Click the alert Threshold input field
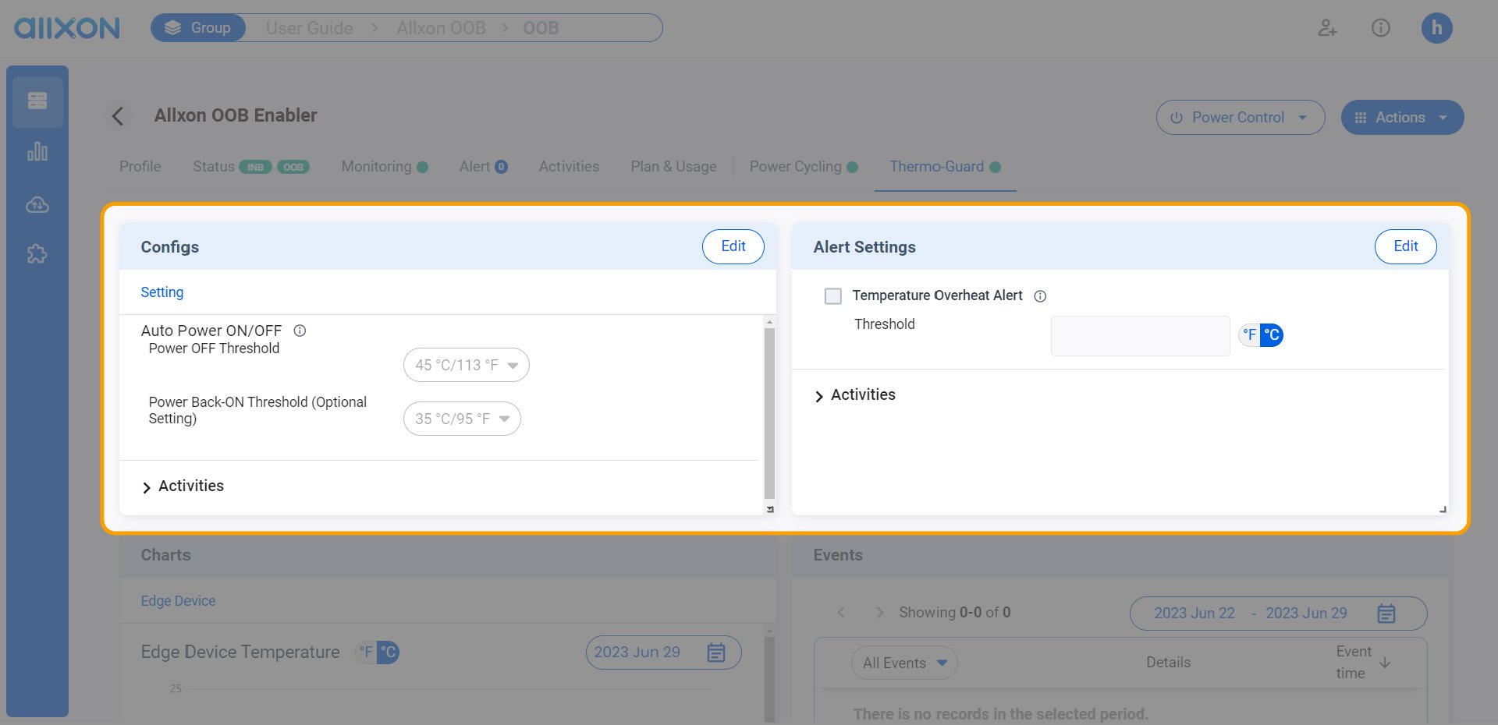Viewport: 1498px width, 725px height. click(x=1140, y=336)
